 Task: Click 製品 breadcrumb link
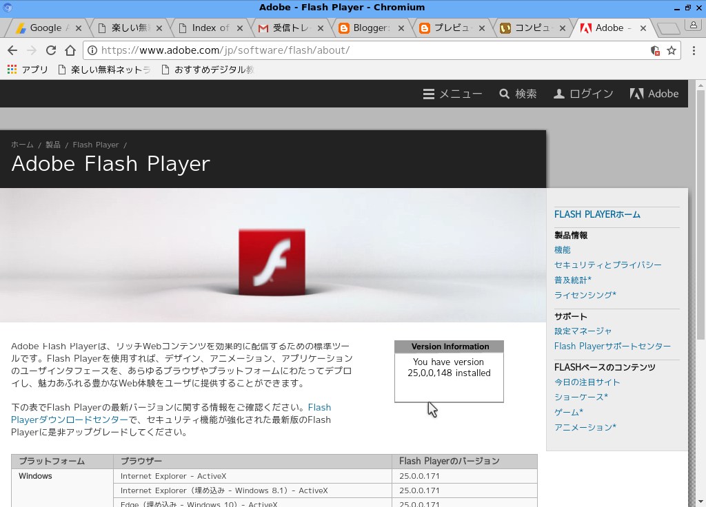(52, 145)
